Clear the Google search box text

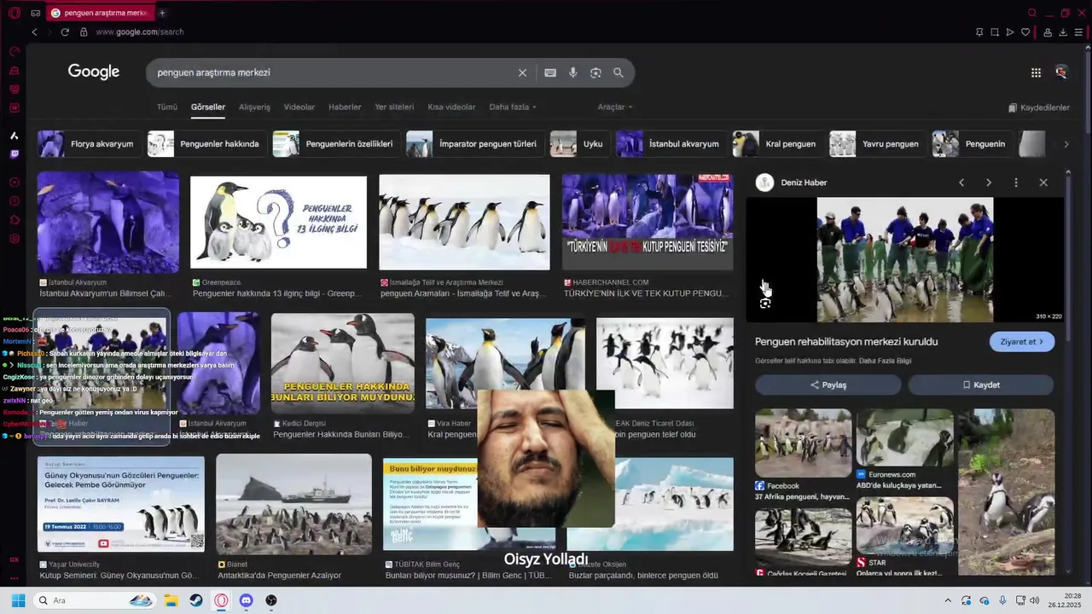[x=522, y=72]
